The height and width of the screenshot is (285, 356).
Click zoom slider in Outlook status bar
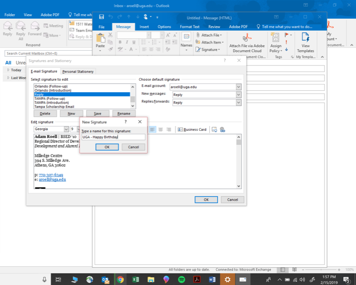[321, 270]
